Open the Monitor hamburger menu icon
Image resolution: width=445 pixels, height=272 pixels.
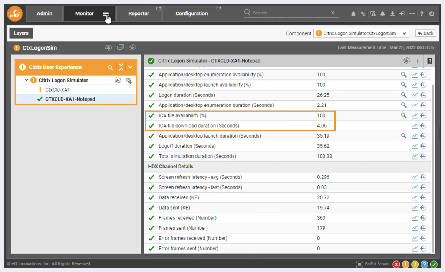click(x=106, y=14)
